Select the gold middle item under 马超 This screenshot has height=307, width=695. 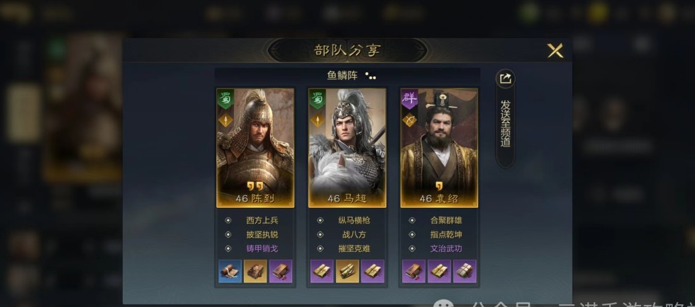347,271
